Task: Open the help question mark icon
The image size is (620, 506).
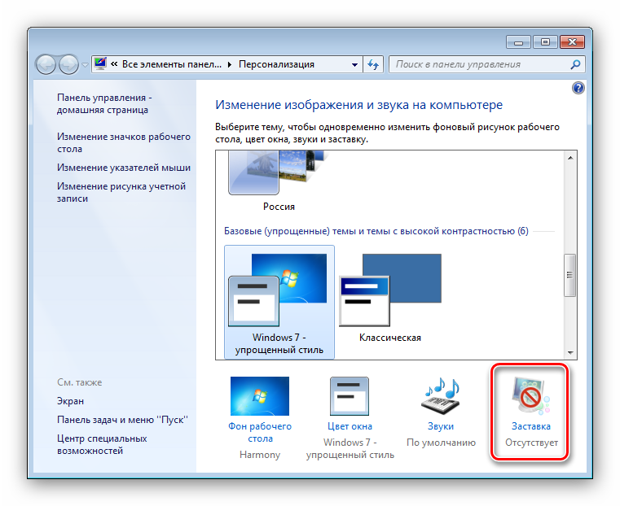Action: (x=578, y=88)
